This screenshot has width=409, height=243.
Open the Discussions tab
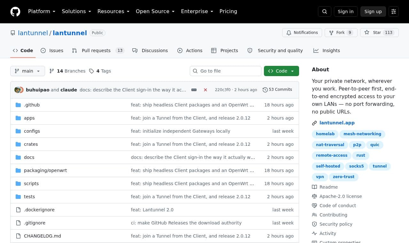(x=150, y=51)
